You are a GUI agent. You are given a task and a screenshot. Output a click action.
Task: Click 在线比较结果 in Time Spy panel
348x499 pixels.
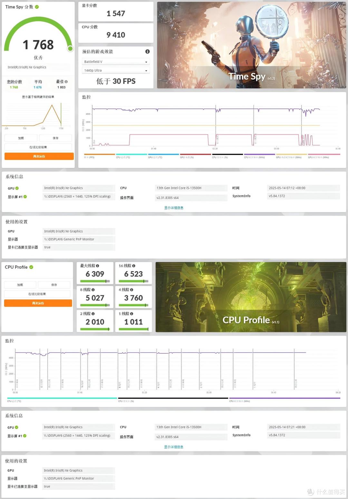pos(38,147)
